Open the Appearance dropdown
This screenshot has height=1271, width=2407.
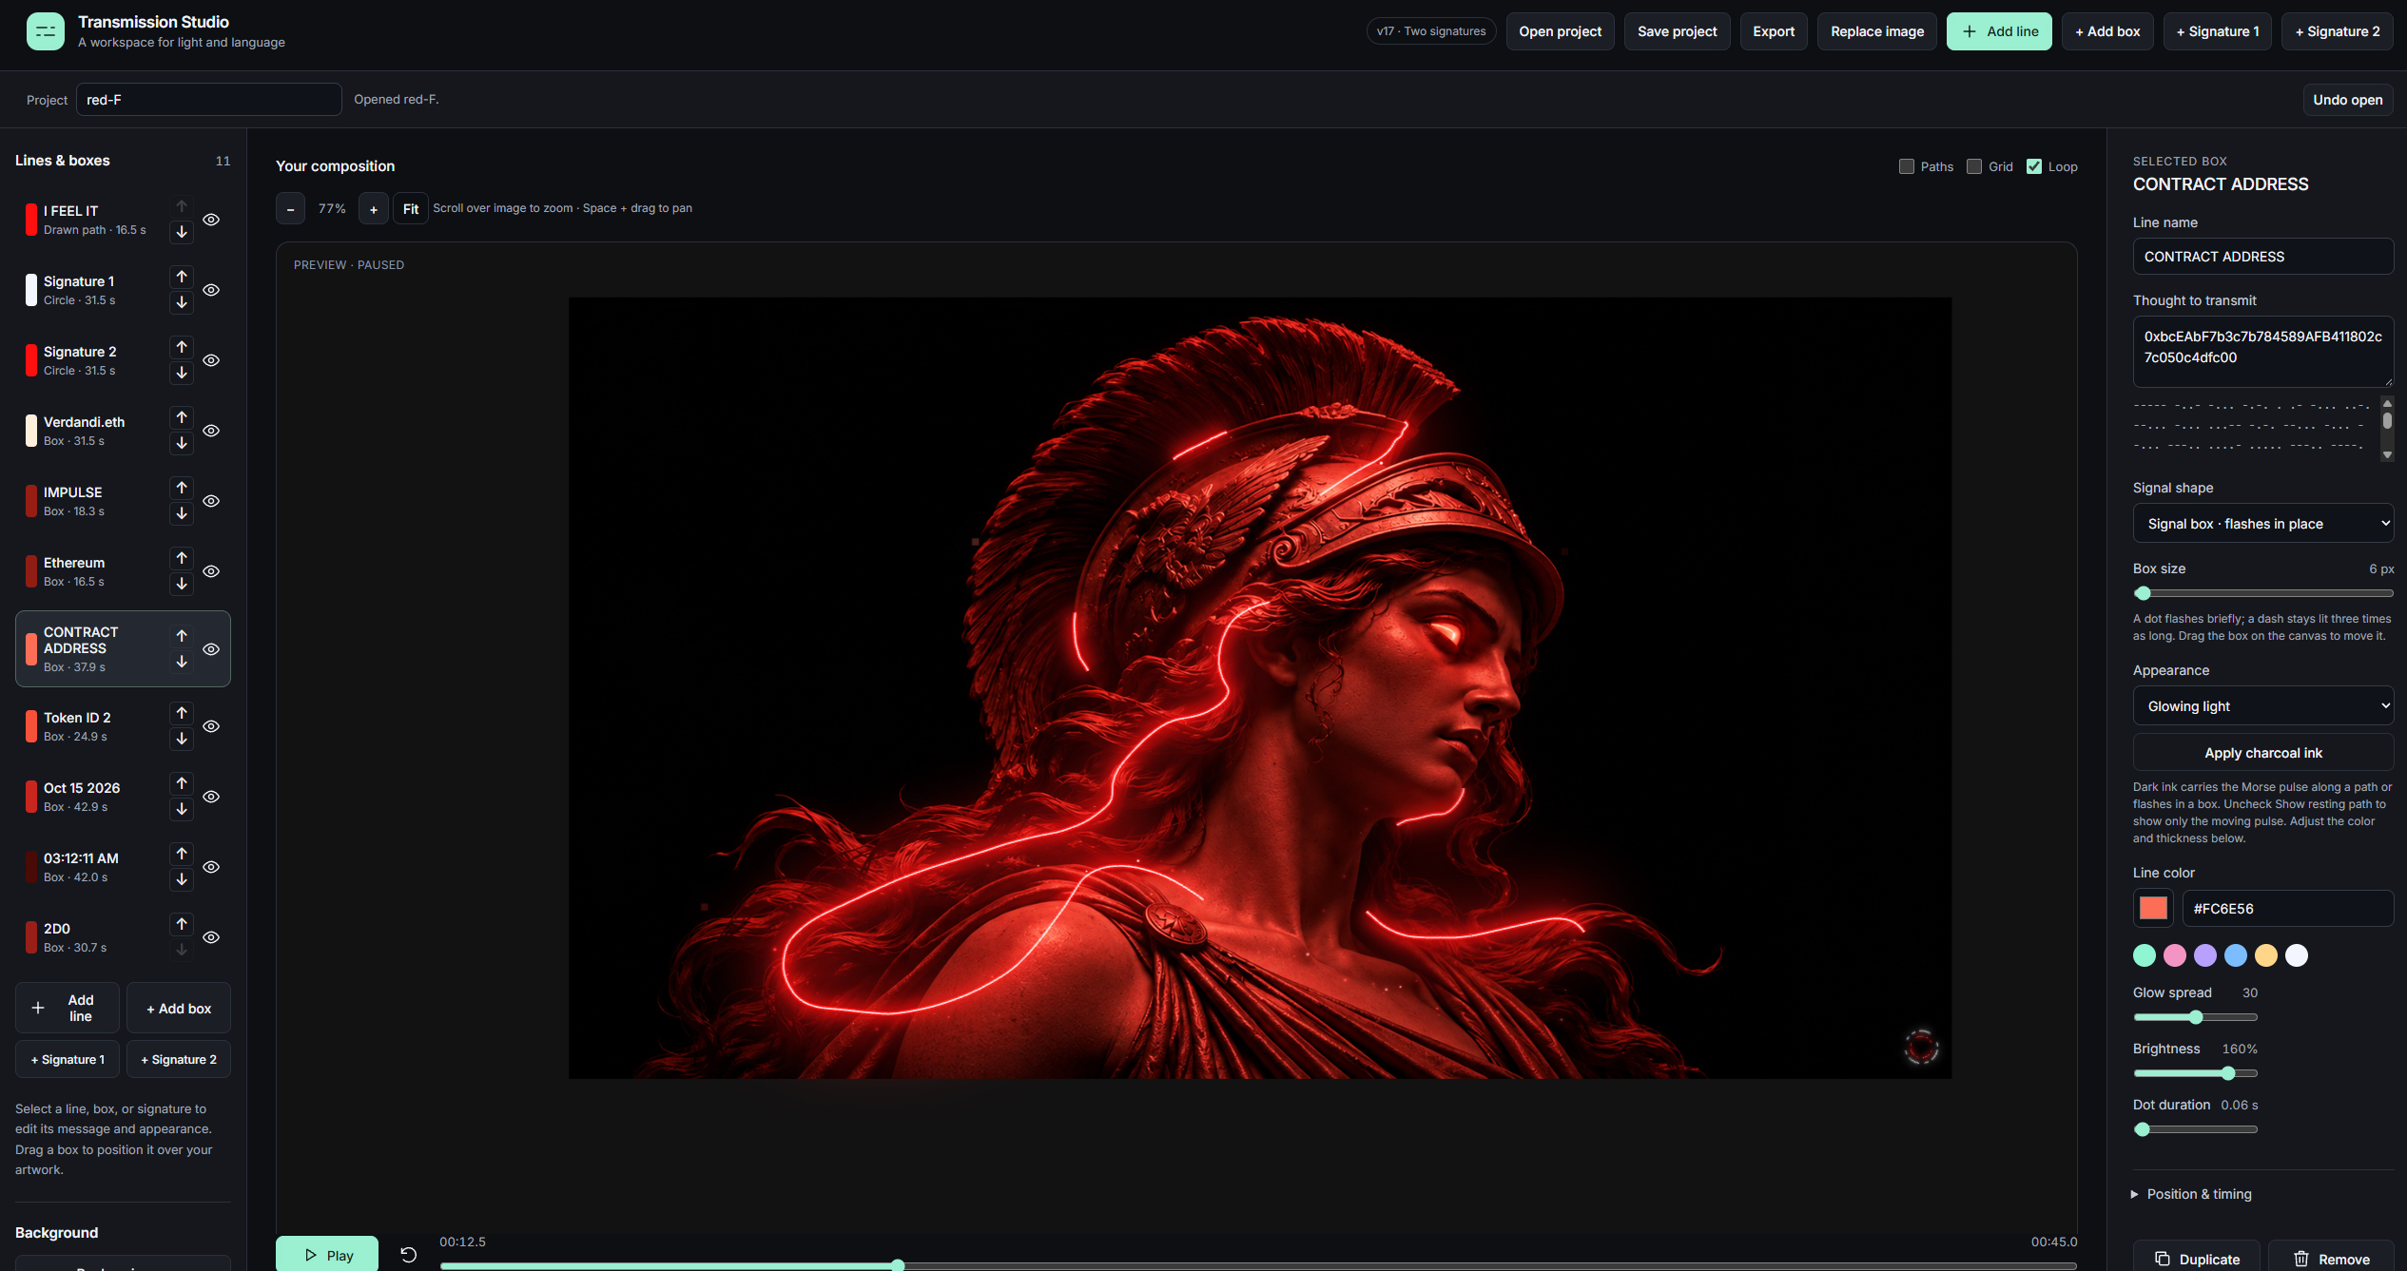pyautogui.click(x=2262, y=706)
